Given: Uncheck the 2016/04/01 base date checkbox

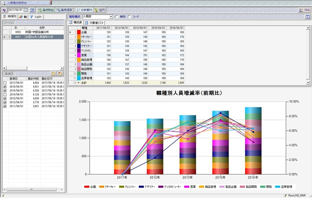Looking at the screenshot, I should pos(5,86).
